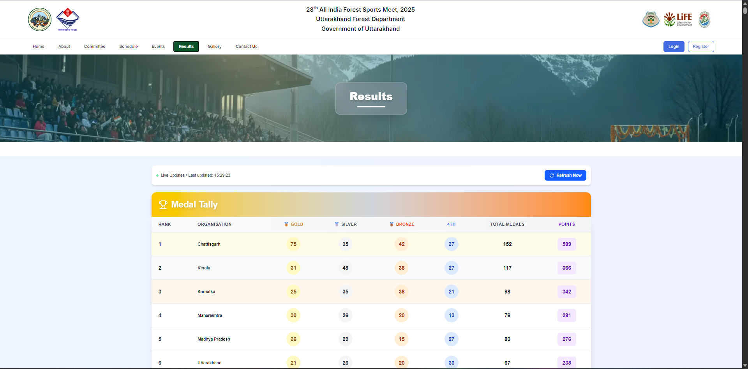Image resolution: width=748 pixels, height=369 pixels.
Task: Click Maharashtra's 4th place count 13
Action: click(x=452, y=315)
